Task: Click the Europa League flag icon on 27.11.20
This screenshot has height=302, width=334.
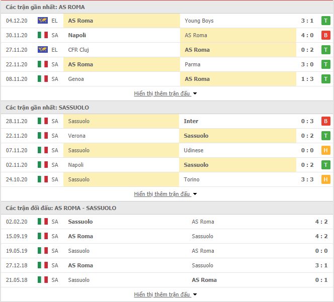Action: pos(43,50)
